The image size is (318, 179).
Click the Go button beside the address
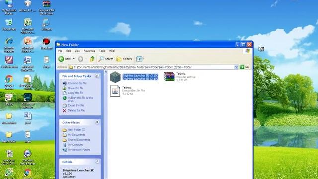point(244,67)
